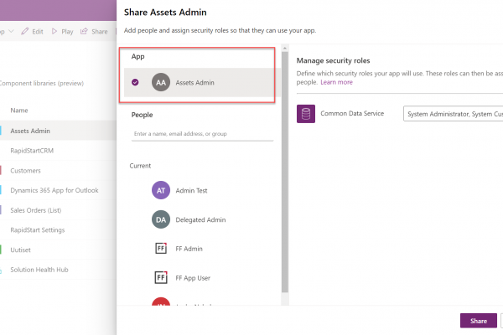Click the Common Data Service database icon
Viewport: 503px width, 335px height.
click(x=306, y=114)
